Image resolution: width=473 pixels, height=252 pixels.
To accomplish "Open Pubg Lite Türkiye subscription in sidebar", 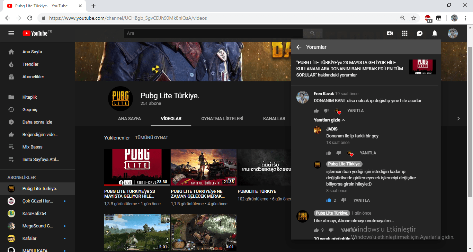I will tap(37, 189).
